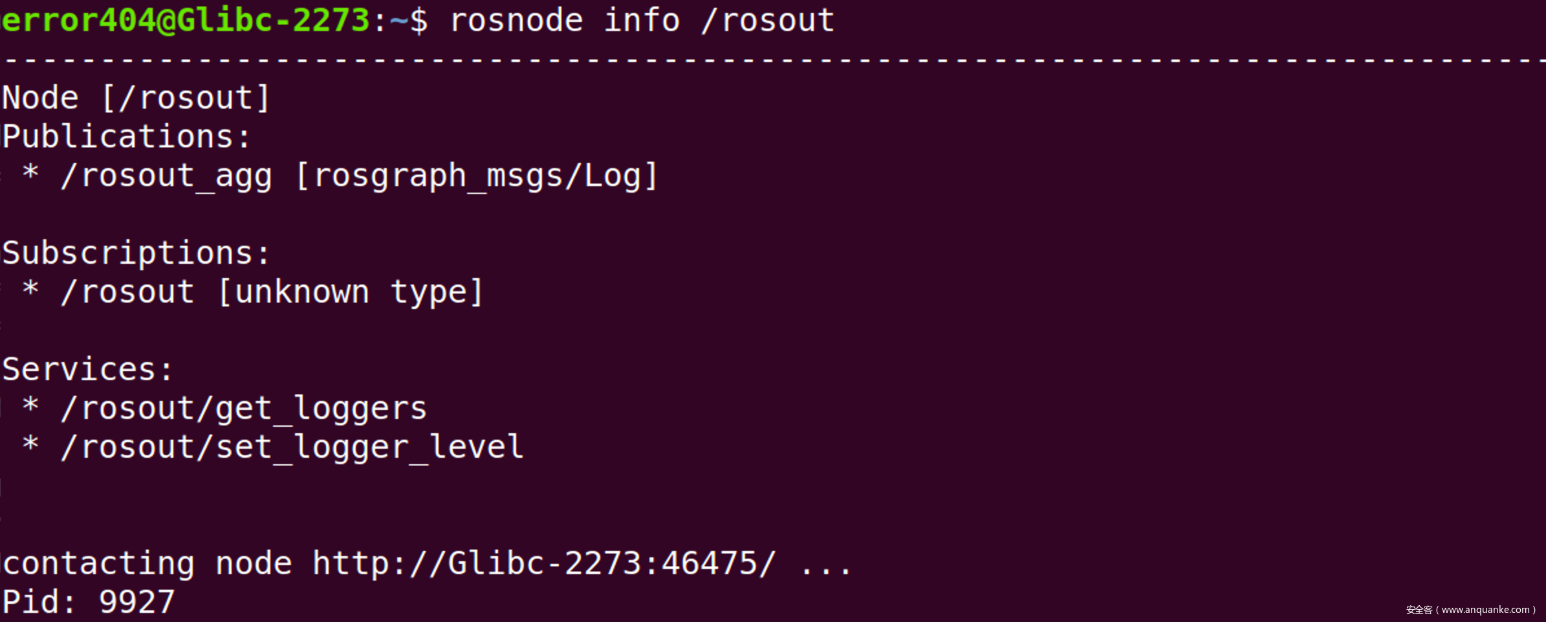Screen dimensions: 1546x622
Task: Click the Pid: label
Action: point(39,603)
